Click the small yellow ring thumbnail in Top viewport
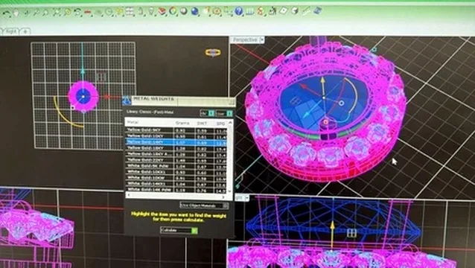This screenshot has height=268, width=475. point(213,53)
